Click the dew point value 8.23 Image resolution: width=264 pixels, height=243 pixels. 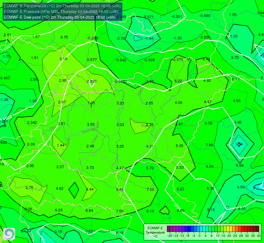[x=180, y=189]
